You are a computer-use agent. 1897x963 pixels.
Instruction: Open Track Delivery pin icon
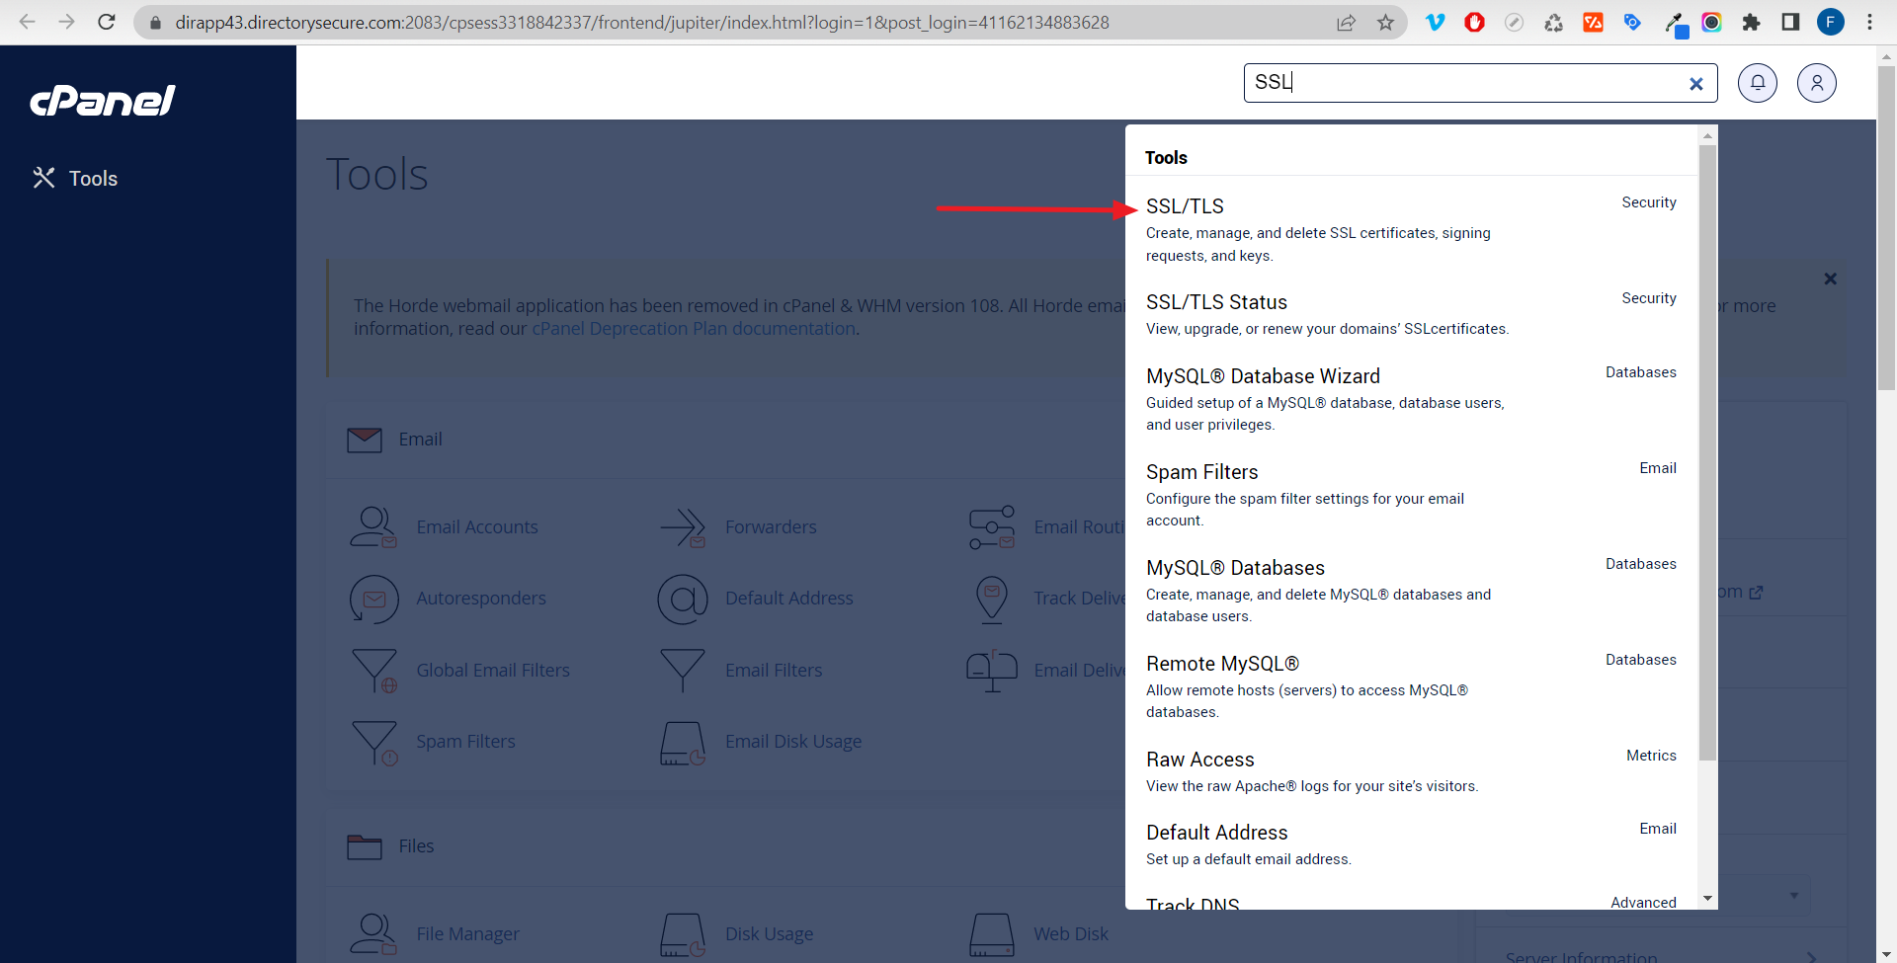[992, 599]
